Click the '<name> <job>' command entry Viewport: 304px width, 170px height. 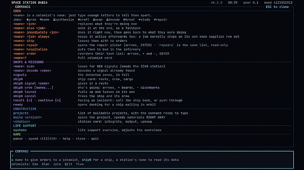pyautogui.click(x=25, y=24)
